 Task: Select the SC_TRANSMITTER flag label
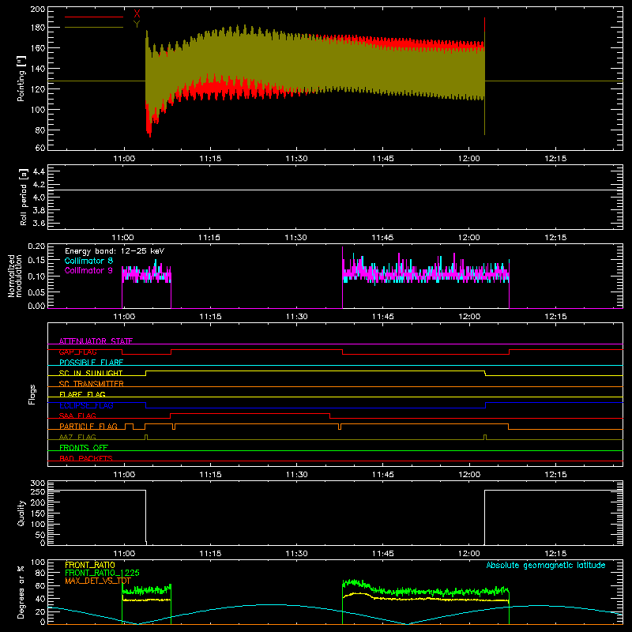tap(92, 384)
